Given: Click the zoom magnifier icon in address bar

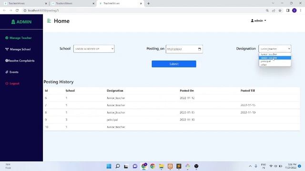Looking at the screenshot, I should click(x=267, y=10).
